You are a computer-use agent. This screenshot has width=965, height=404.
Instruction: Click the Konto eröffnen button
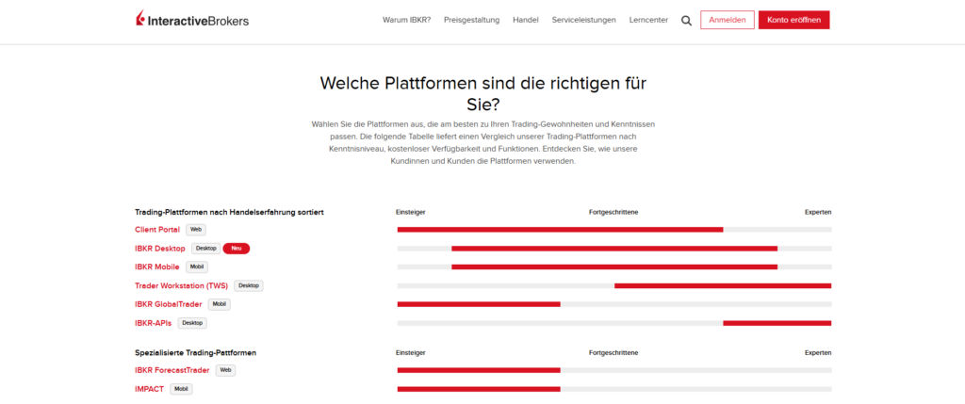tap(793, 20)
